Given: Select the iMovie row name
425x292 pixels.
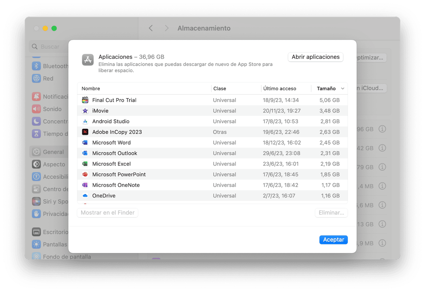Looking at the screenshot, I should [x=100, y=111].
